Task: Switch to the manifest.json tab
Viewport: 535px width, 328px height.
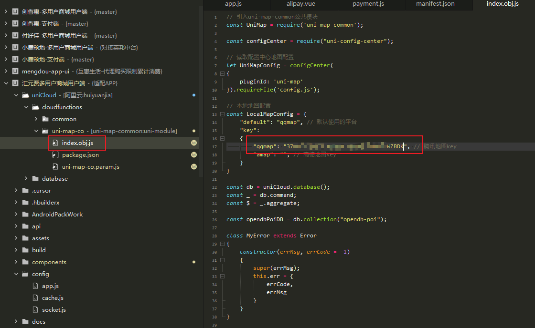Action: tap(435, 4)
